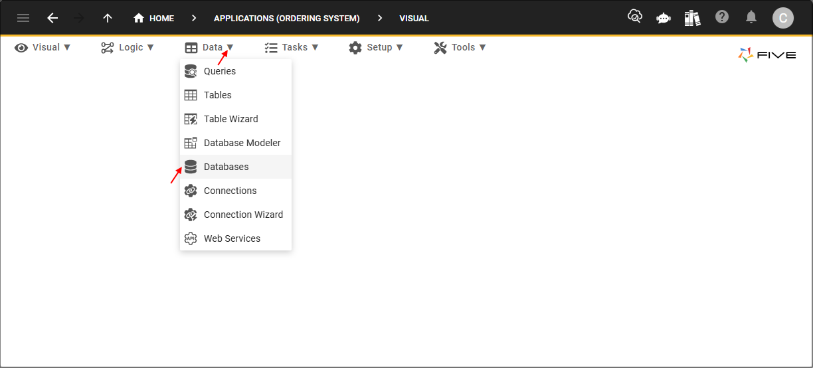Click the dropdown arrow beside Setup
Viewport: 813px width, 368px height.
[x=399, y=48]
